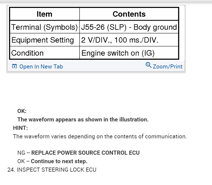Click the Engine switch on (IG) cell
This screenshot has height=185, width=212.
coord(118,53)
